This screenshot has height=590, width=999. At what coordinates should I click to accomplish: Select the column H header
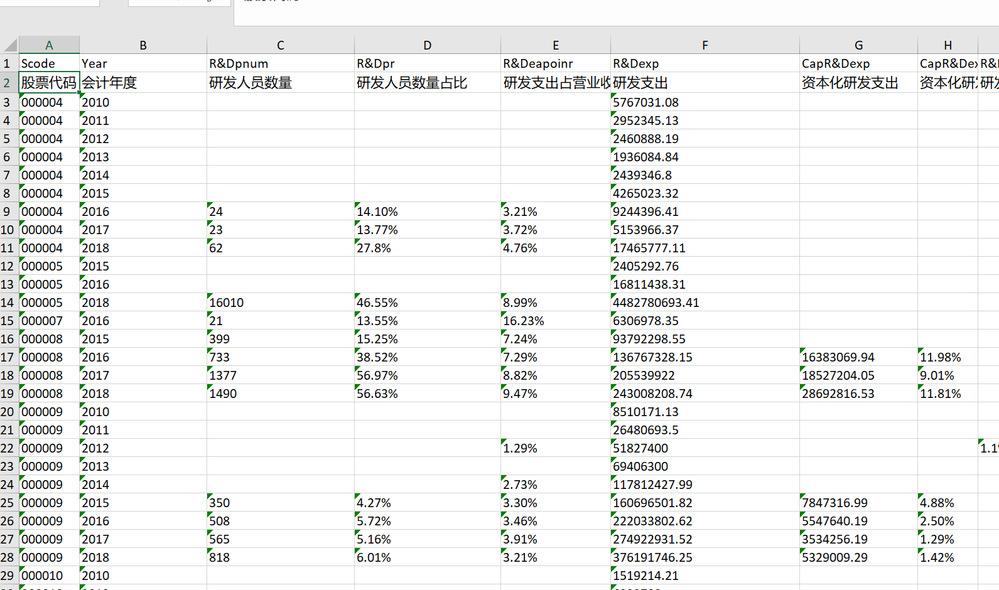coord(948,45)
